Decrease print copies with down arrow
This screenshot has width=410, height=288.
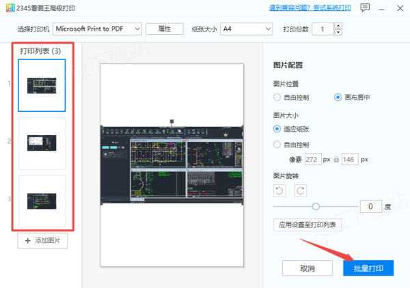[x=338, y=32]
